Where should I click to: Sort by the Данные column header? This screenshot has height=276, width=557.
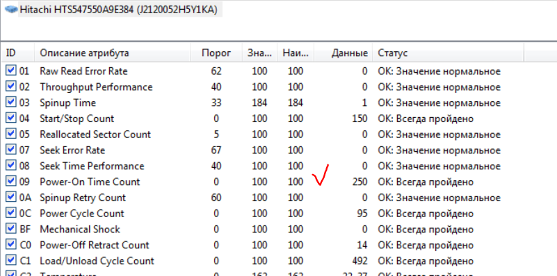click(x=343, y=53)
